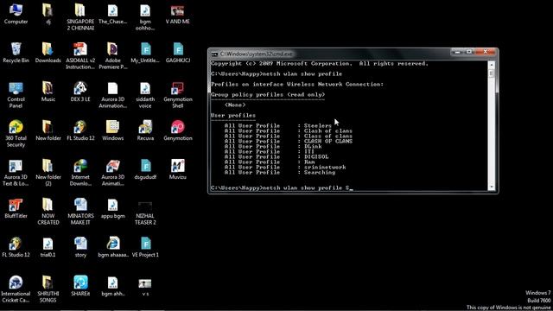
Task: Select the Music folder icon
Action: 48,92
